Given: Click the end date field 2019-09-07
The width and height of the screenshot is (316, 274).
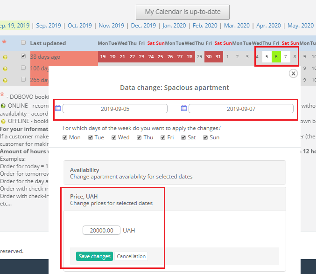Looking at the screenshot, I should click(x=241, y=109).
